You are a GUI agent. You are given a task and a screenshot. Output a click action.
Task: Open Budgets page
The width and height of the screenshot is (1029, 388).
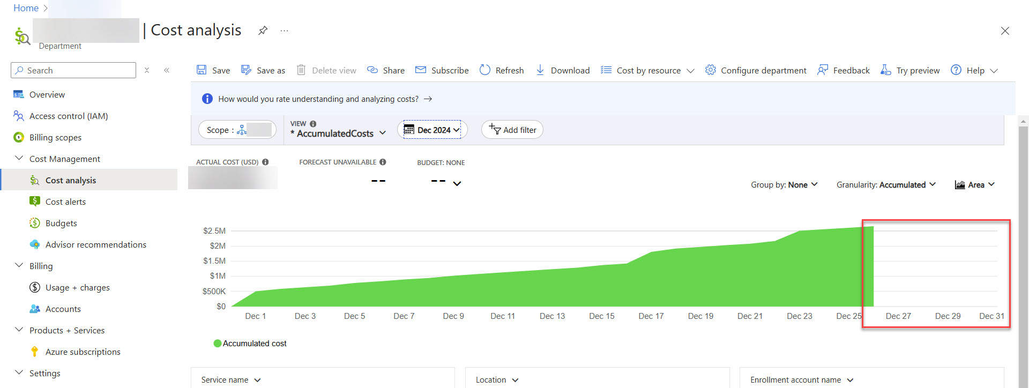click(61, 223)
